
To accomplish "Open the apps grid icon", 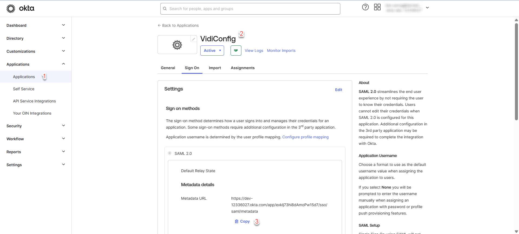I will pyautogui.click(x=377, y=7).
